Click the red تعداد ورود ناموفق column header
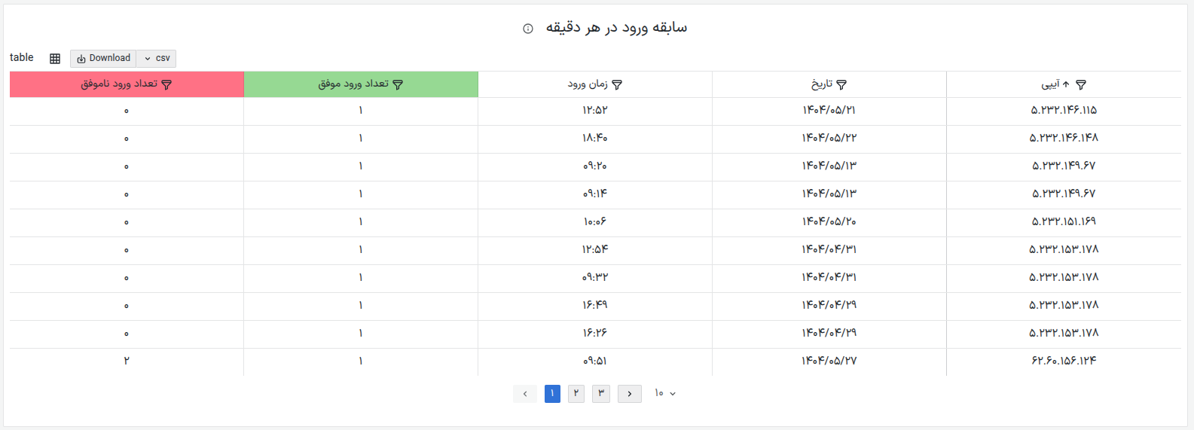This screenshot has width=1194, height=430. click(x=119, y=84)
